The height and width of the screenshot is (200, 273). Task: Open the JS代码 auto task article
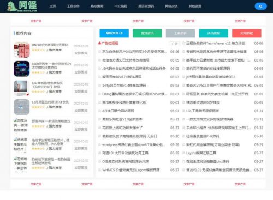(134, 69)
